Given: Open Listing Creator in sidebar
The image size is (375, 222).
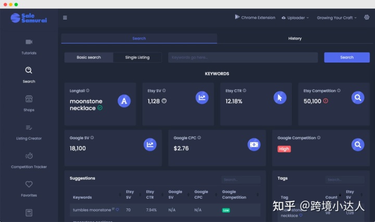Looking at the screenshot, I should [x=29, y=132].
